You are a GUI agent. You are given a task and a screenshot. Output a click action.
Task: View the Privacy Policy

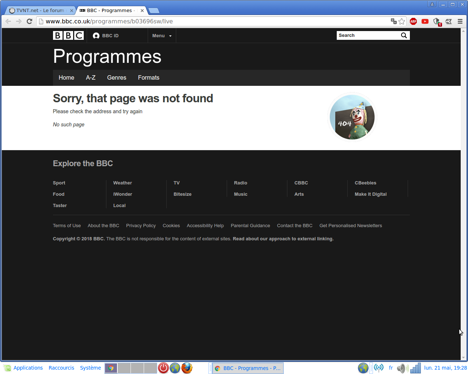141,226
